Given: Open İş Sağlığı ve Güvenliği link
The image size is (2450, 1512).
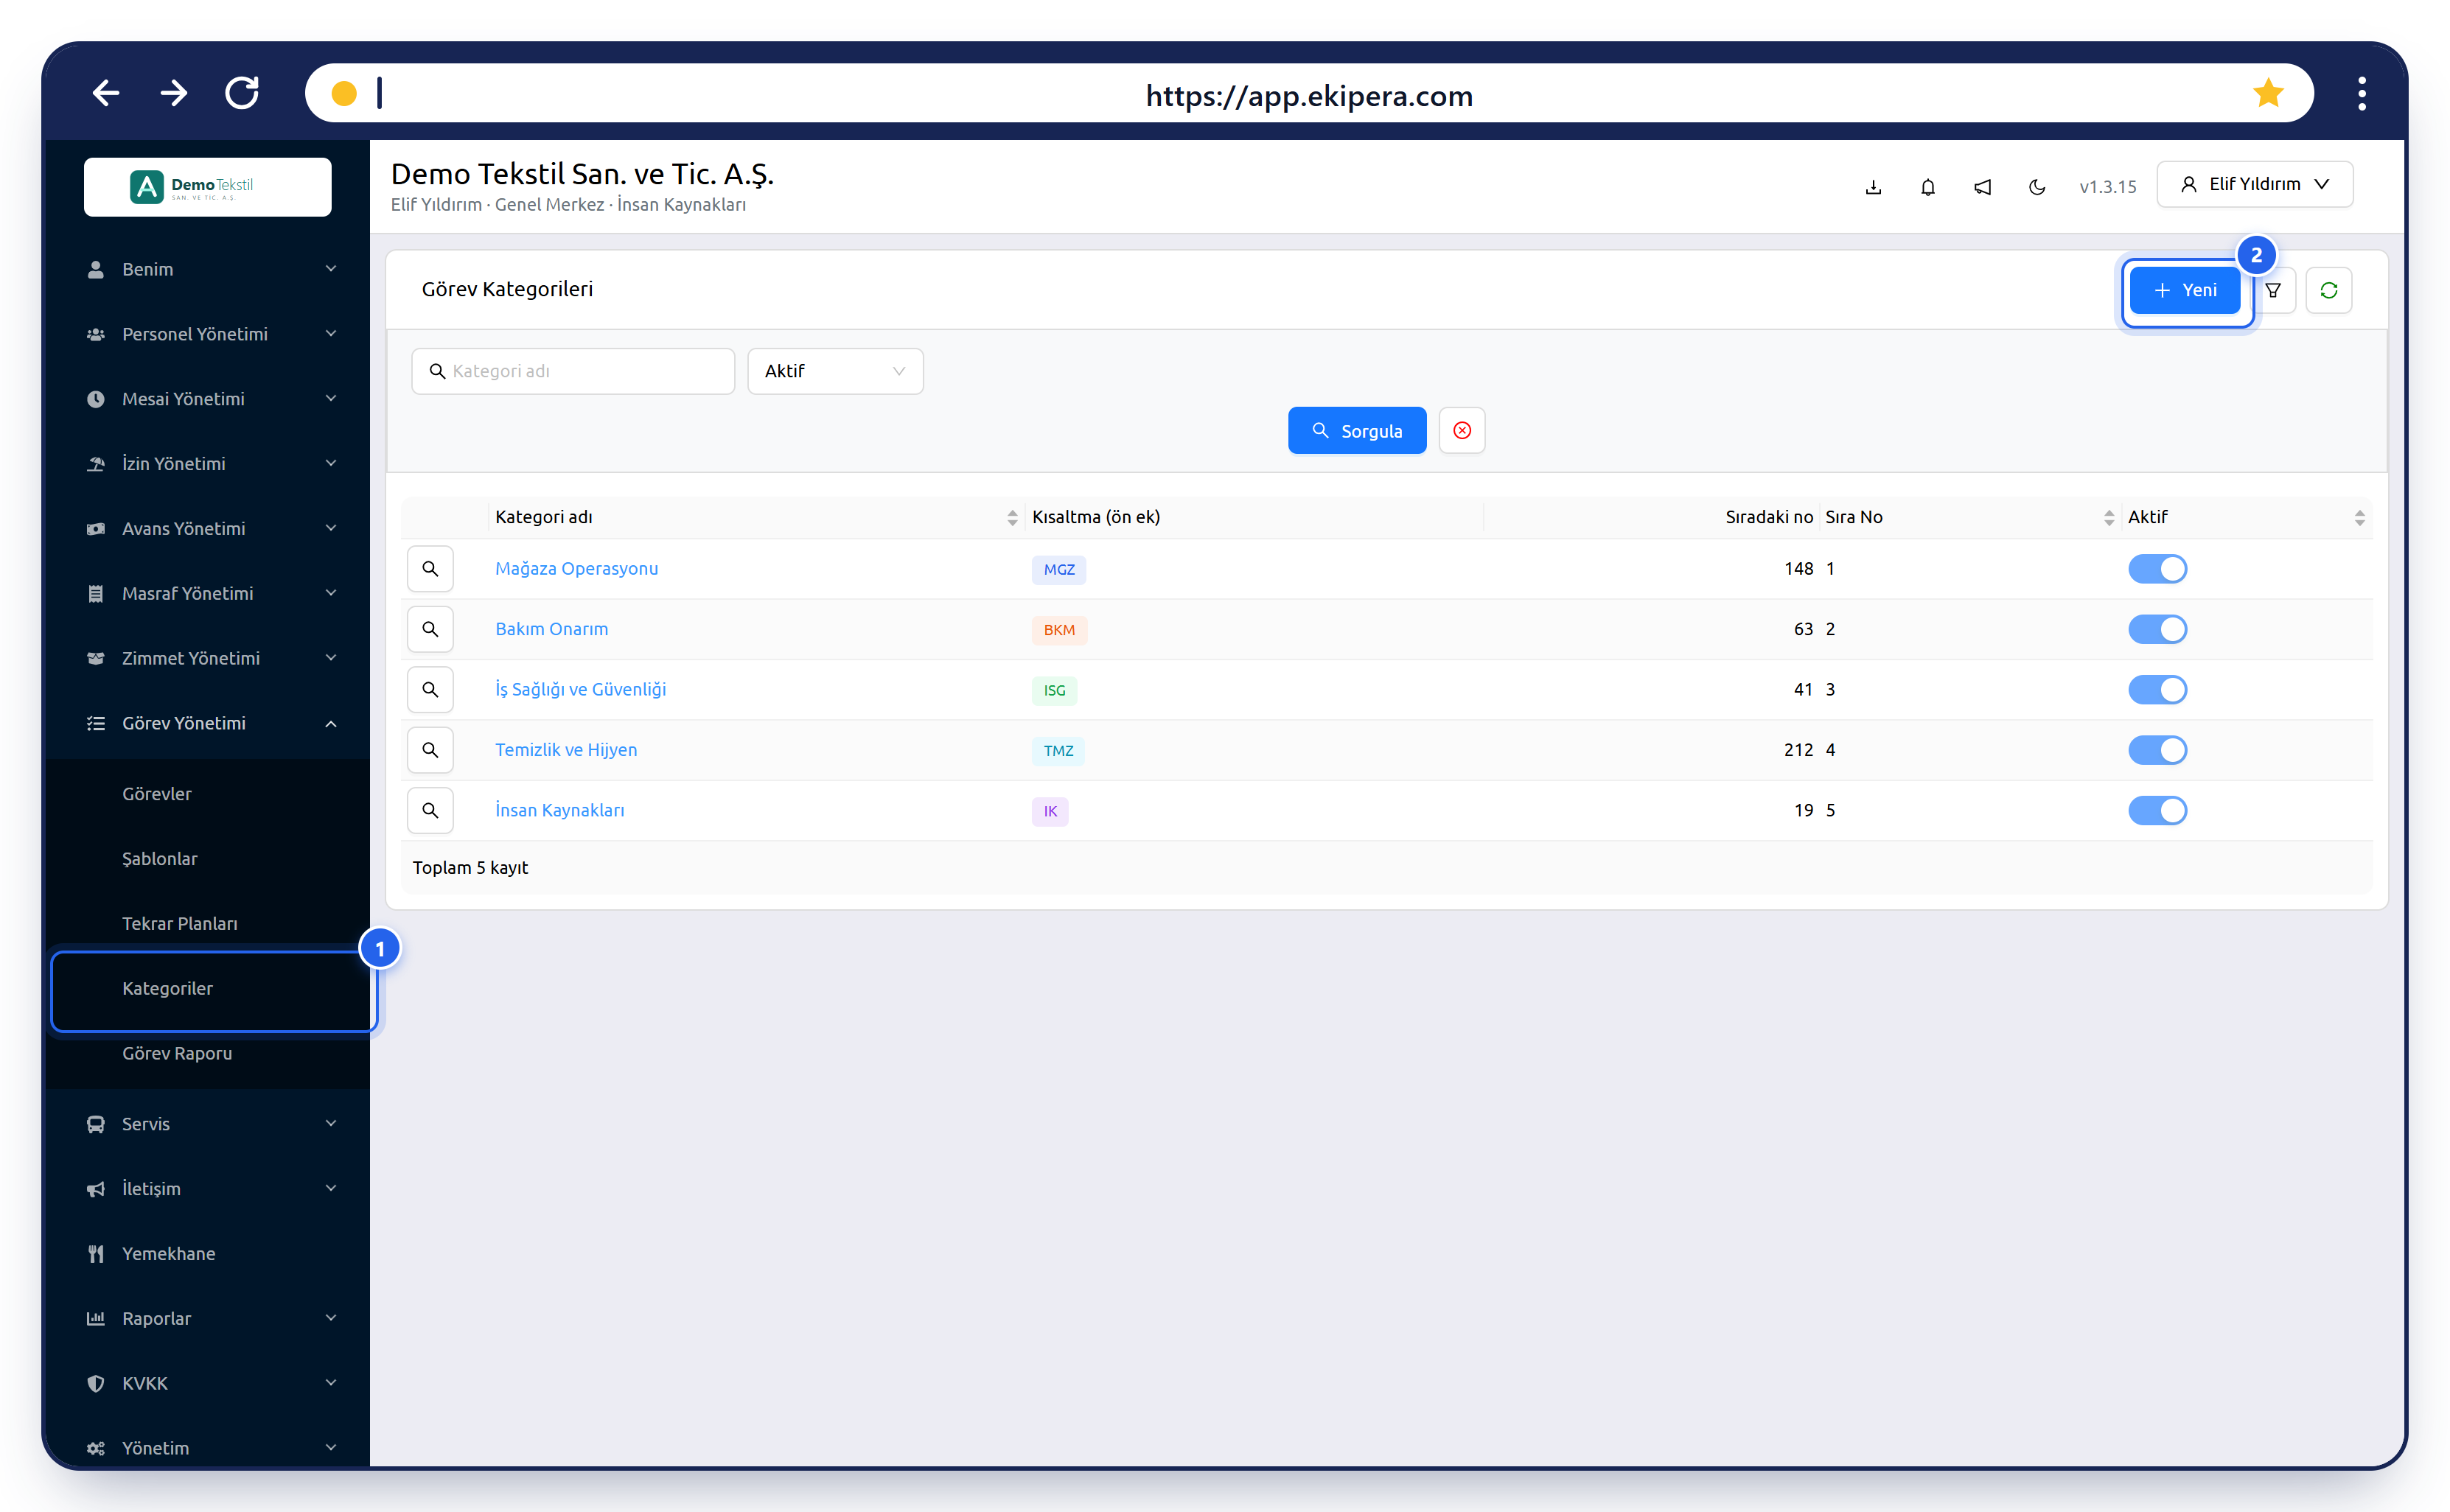Looking at the screenshot, I should pyautogui.click(x=580, y=689).
